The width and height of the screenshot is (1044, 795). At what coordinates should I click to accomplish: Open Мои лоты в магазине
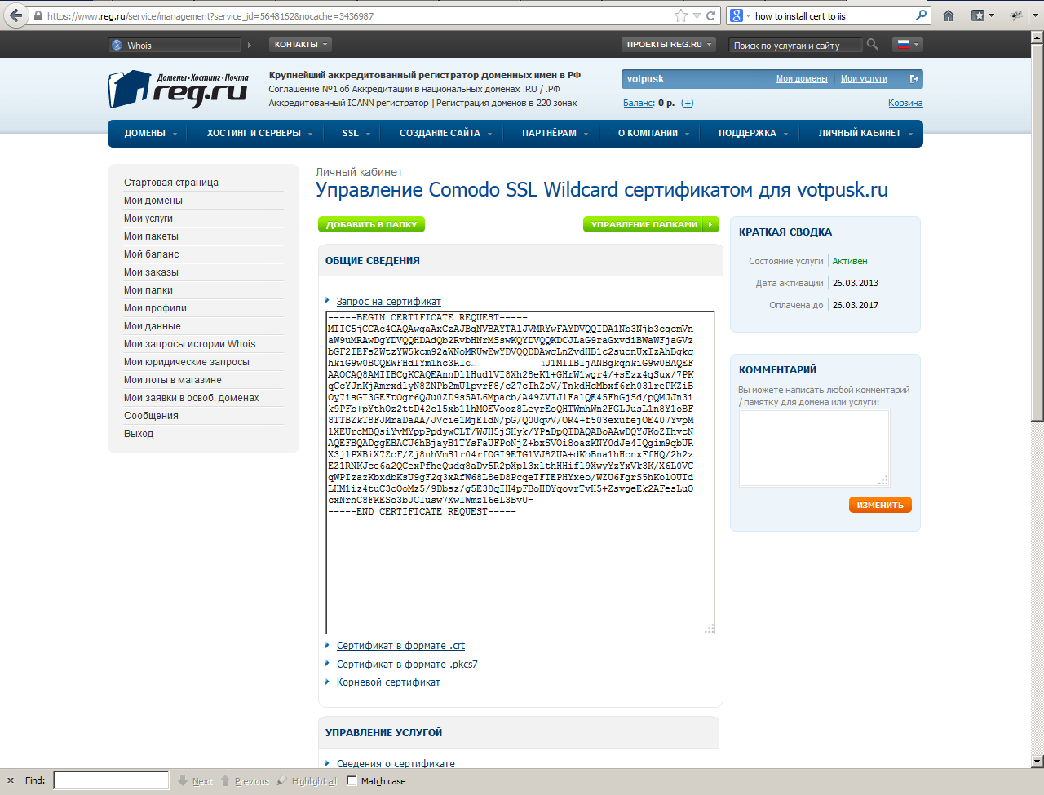pos(173,380)
